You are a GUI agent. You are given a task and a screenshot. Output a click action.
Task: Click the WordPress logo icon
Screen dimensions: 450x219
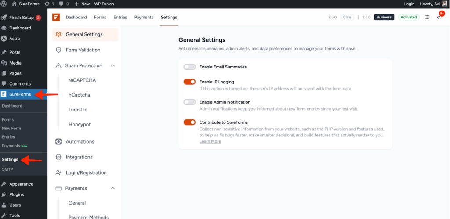pyautogui.click(x=4, y=4)
